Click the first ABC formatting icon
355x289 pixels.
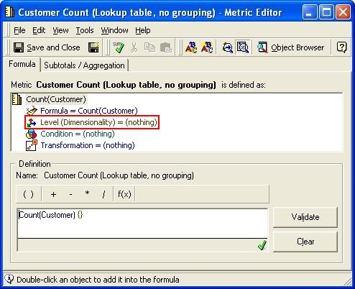click(191, 47)
